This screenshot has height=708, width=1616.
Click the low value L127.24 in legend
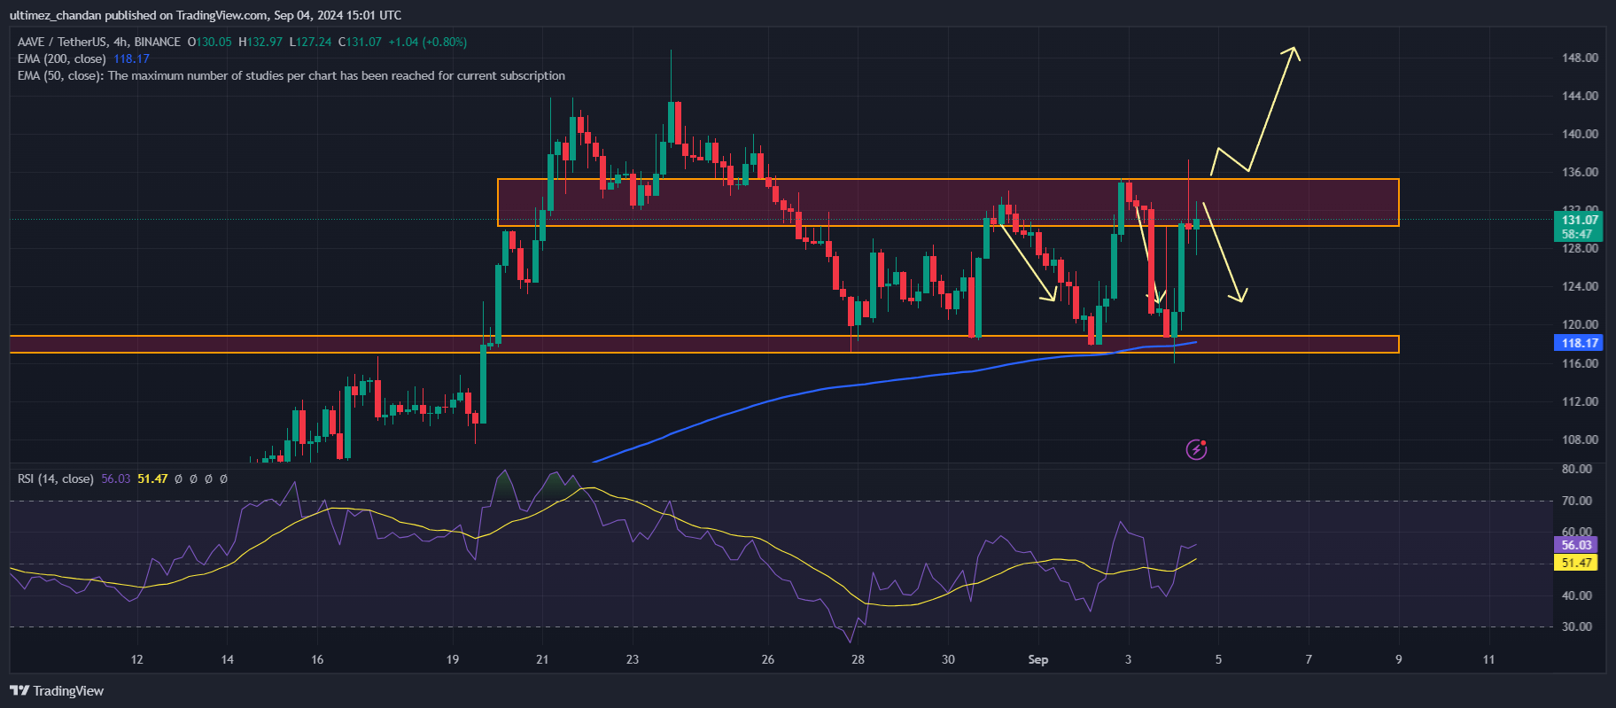pyautogui.click(x=311, y=42)
